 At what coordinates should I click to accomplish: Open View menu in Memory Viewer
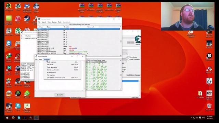point(49,22)
